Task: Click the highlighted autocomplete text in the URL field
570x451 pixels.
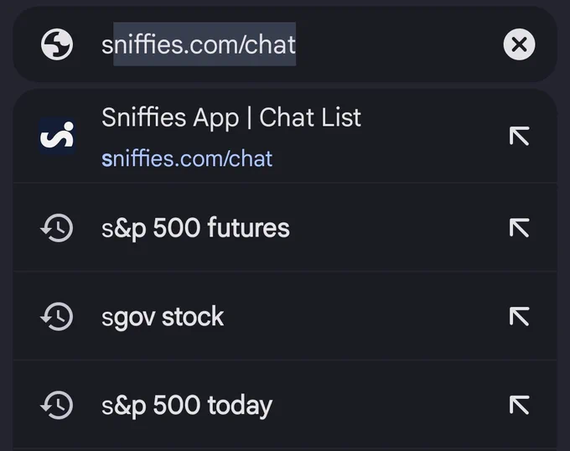Action: [205, 44]
